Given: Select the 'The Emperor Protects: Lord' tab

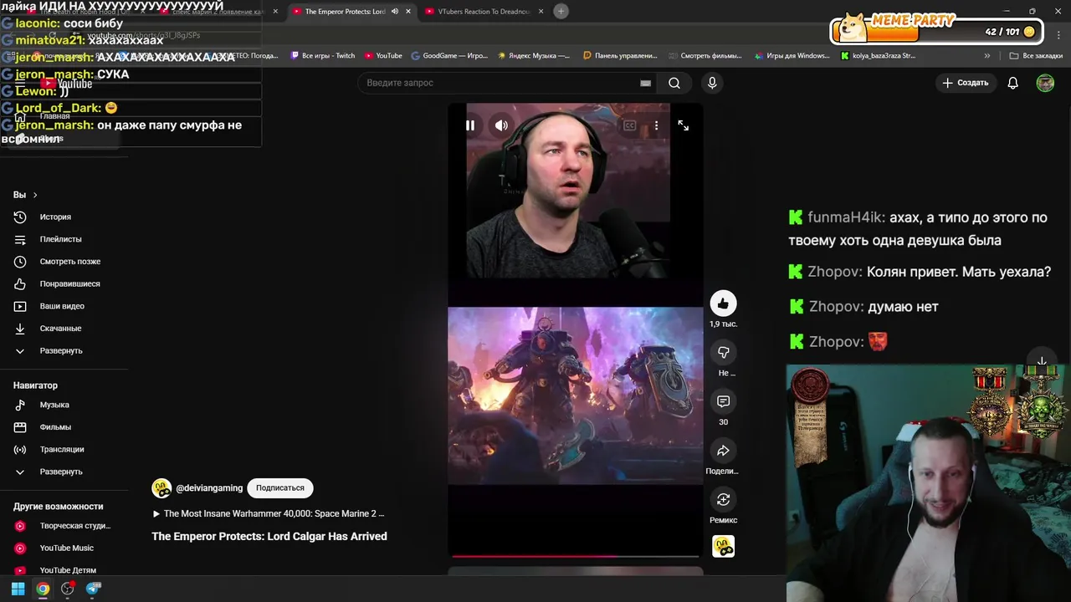Looking at the screenshot, I should pos(344,12).
